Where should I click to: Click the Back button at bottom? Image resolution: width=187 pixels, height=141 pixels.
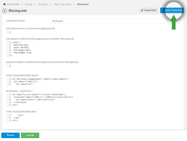10,135
